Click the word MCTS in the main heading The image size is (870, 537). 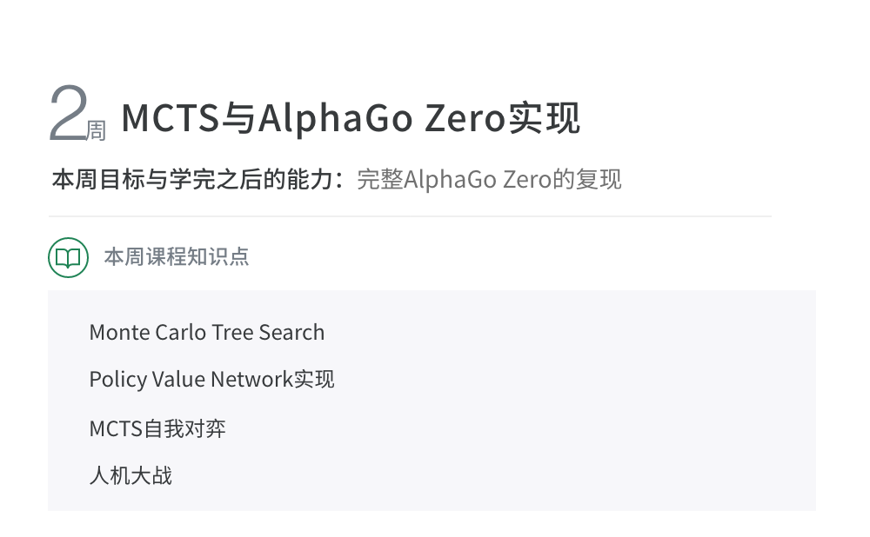(x=171, y=119)
